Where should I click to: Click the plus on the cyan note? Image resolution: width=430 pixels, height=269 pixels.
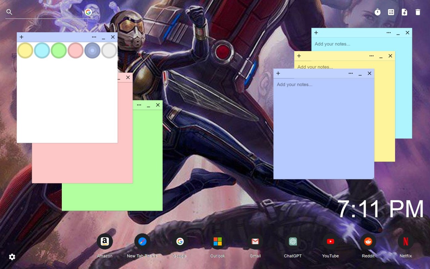[x=316, y=33]
